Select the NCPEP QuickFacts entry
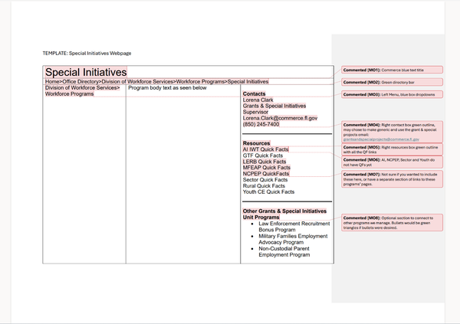This screenshot has width=460, height=324. [265, 174]
